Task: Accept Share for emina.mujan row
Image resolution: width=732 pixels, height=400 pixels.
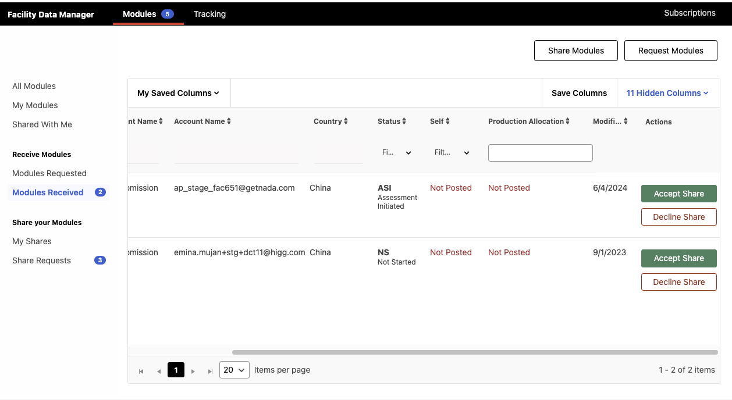Action: [679, 258]
